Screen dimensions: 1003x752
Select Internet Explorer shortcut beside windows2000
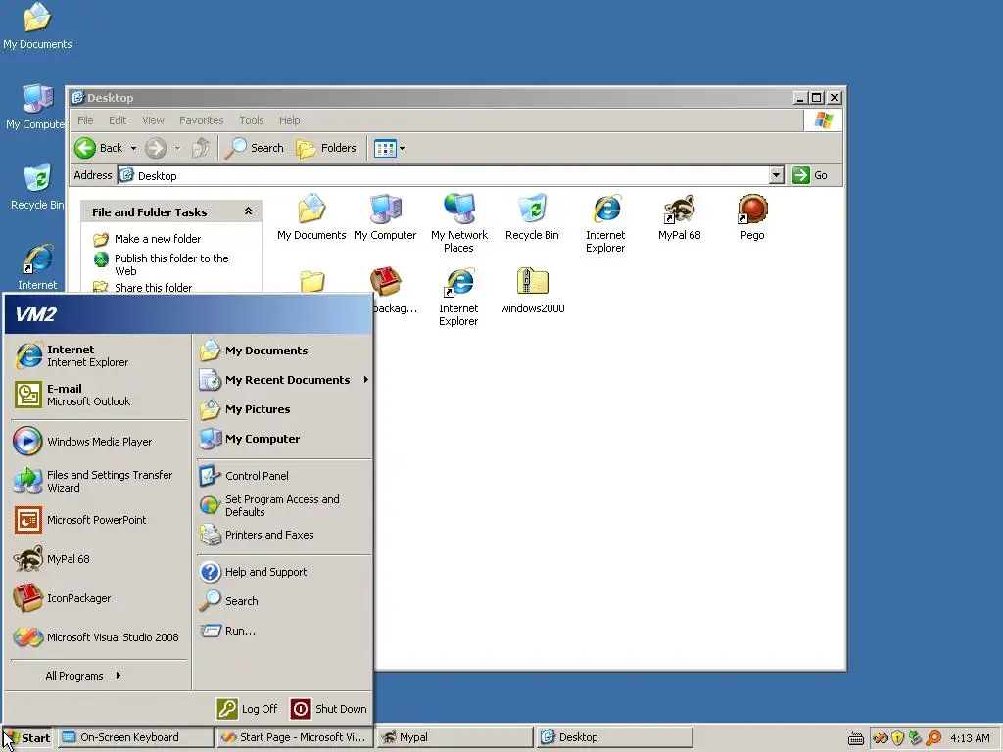click(x=458, y=297)
